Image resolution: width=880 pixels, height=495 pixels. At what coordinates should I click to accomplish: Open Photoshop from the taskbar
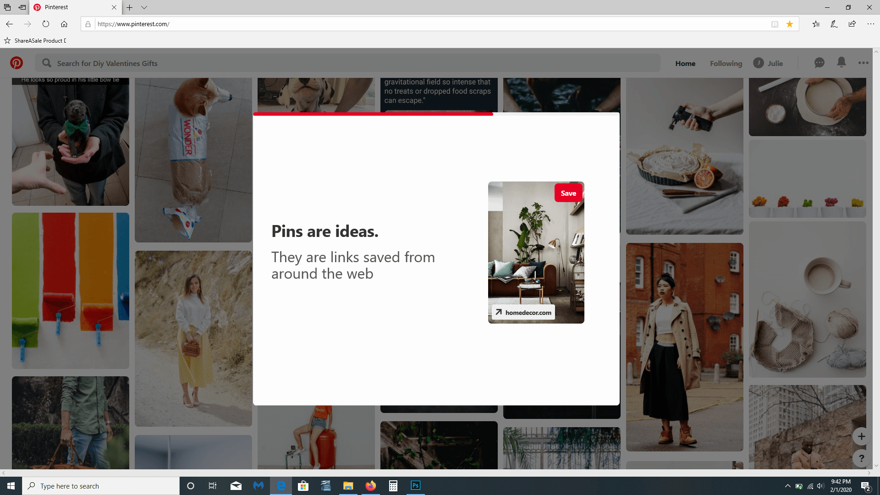click(415, 486)
